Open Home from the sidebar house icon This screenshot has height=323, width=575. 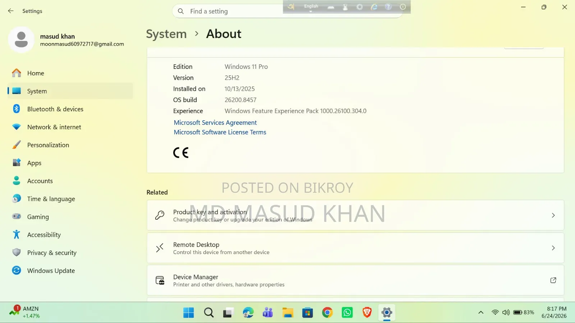17,73
